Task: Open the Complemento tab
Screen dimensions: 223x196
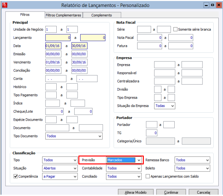Action: 102,15
